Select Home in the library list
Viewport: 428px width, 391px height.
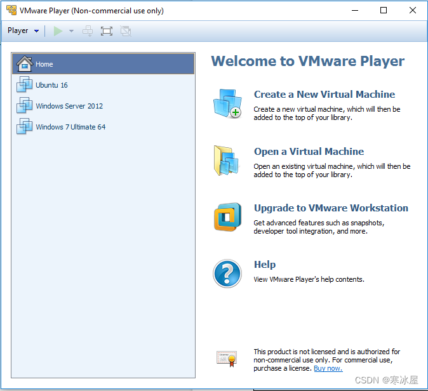point(103,64)
